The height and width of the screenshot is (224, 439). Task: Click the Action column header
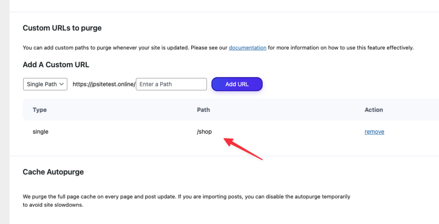point(373,110)
